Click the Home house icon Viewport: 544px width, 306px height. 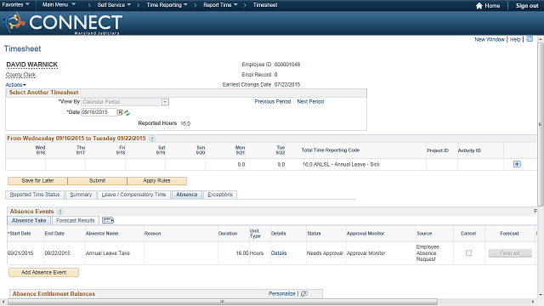coord(479,6)
